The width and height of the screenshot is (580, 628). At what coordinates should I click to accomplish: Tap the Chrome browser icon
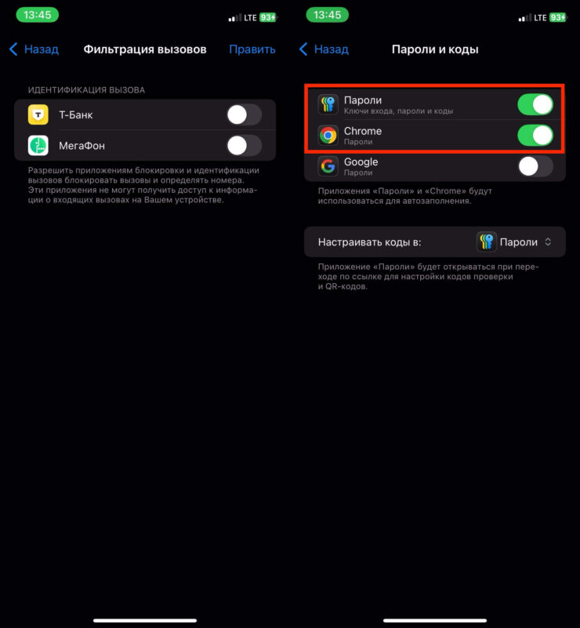328,135
